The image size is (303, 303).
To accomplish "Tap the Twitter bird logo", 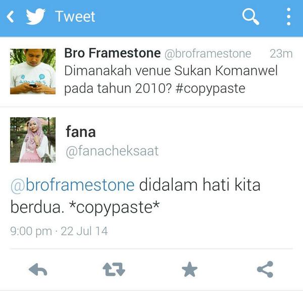I will [36, 17].
